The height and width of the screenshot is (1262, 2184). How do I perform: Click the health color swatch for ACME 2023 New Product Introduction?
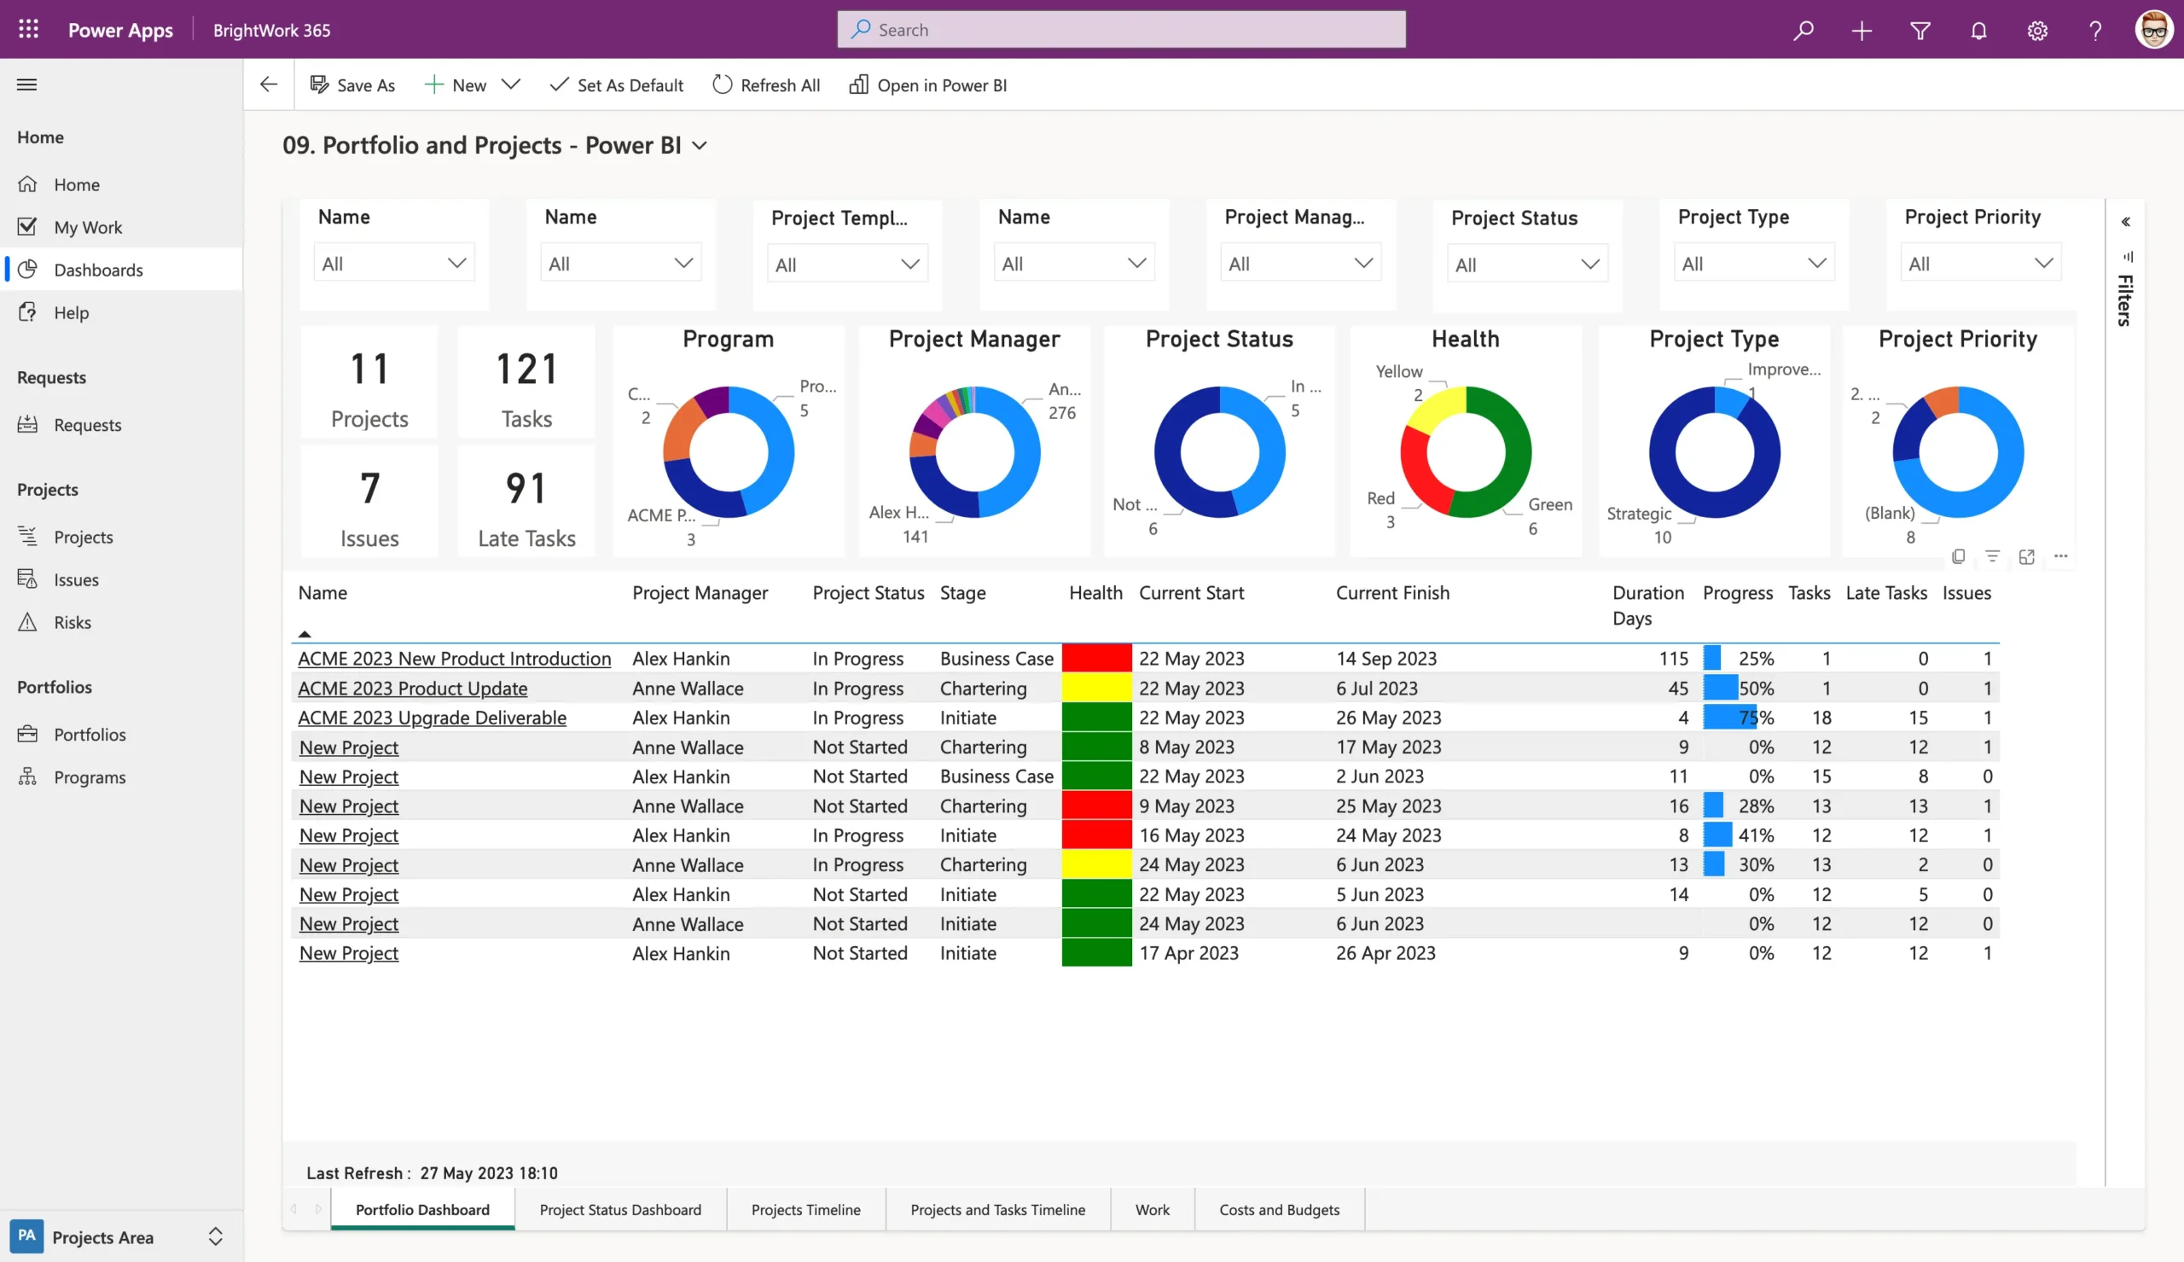coord(1095,658)
